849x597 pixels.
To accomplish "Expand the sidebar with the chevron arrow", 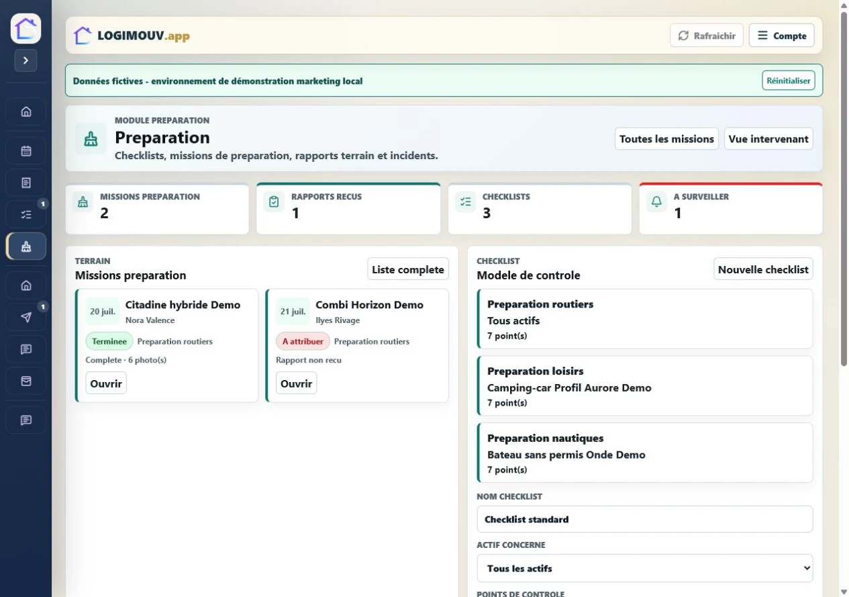I will point(26,60).
